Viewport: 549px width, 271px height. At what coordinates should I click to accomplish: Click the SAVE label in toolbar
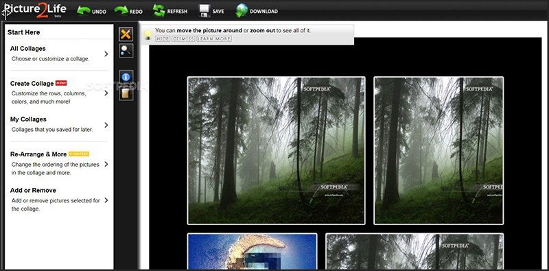[x=218, y=11]
